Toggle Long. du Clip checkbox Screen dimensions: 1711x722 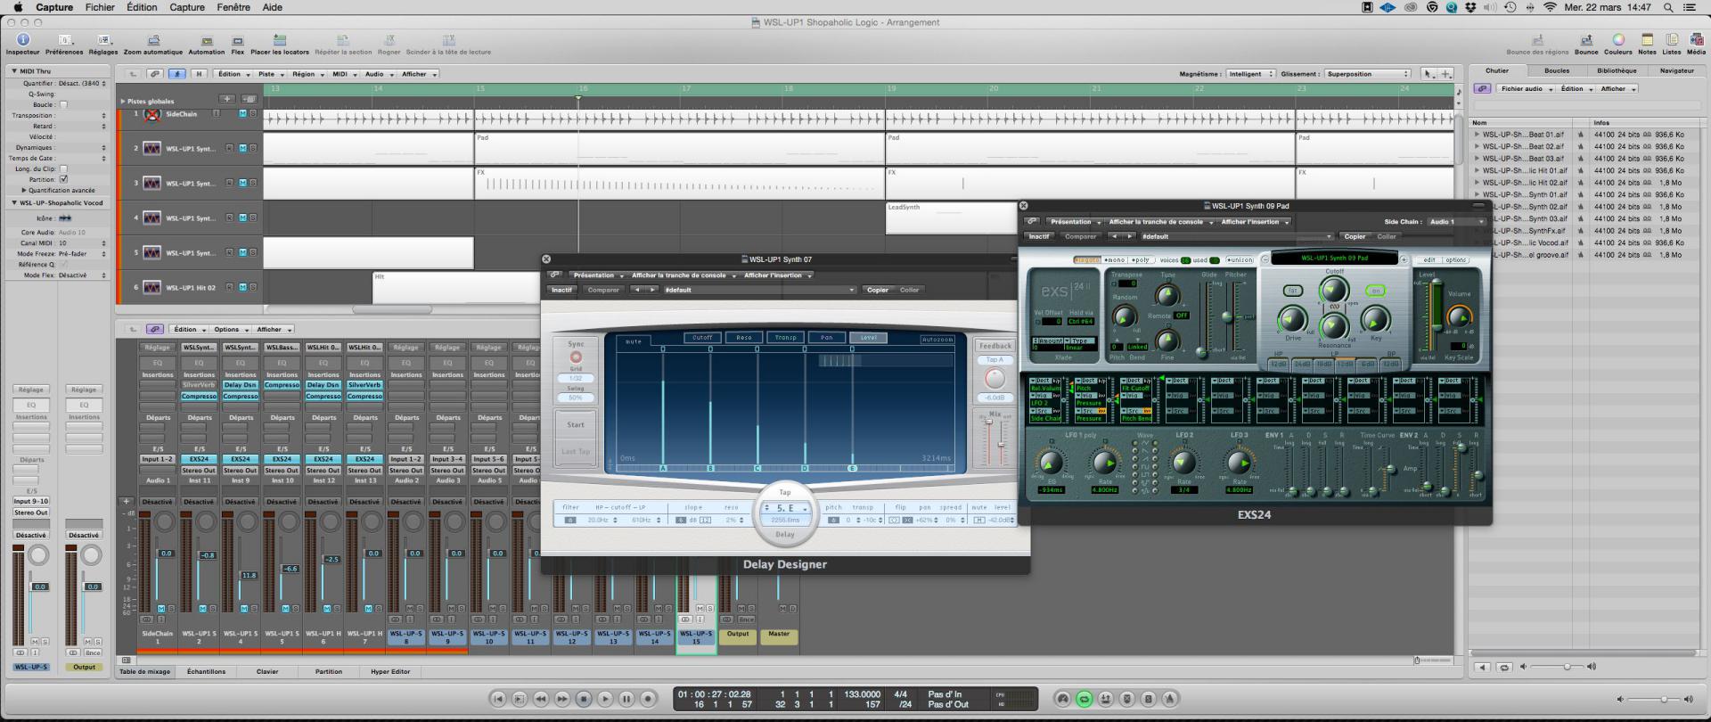pyautogui.click(x=63, y=168)
